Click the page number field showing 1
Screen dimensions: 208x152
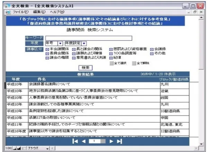click(95, 141)
